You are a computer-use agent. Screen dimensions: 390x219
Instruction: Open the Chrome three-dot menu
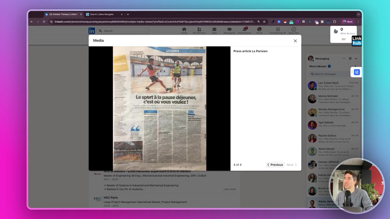(x=358, y=22)
